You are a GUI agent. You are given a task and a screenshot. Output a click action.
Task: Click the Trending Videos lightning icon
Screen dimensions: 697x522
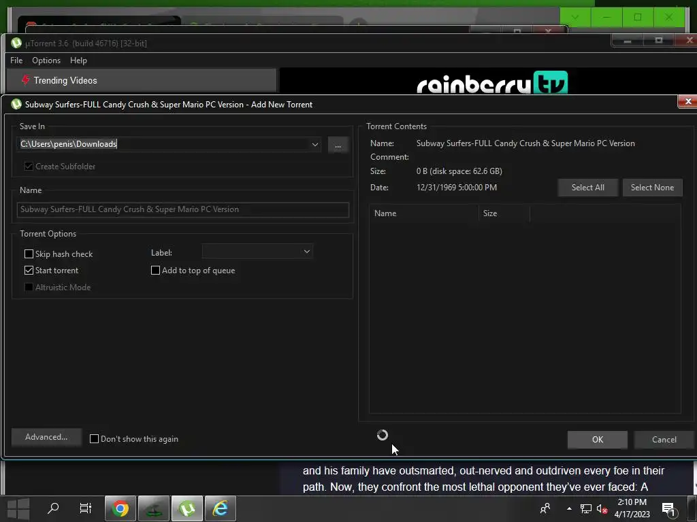[26, 80]
